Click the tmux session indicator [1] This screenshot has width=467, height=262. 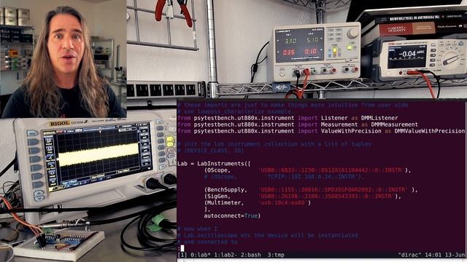182,255
